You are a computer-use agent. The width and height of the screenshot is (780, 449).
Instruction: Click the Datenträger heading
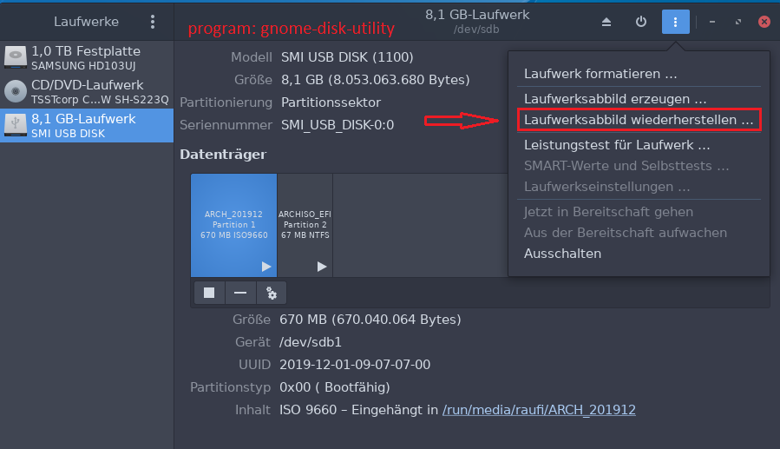click(223, 155)
